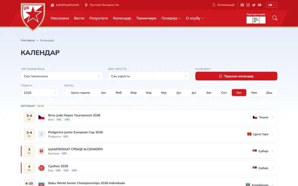Select the Јун month tab
298x186 pixels.
pyautogui.click(x=179, y=93)
